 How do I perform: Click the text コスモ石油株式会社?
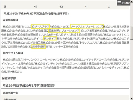pyautogui.click(x=96, y=31)
